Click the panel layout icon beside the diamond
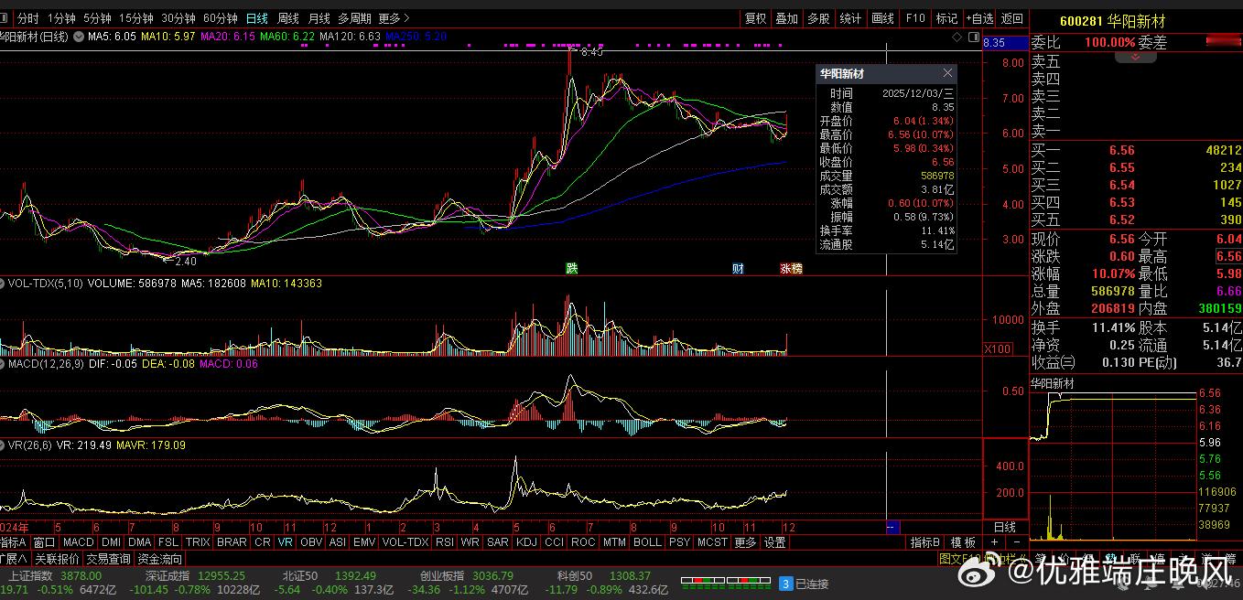This screenshot has width=1243, height=600. [x=973, y=37]
